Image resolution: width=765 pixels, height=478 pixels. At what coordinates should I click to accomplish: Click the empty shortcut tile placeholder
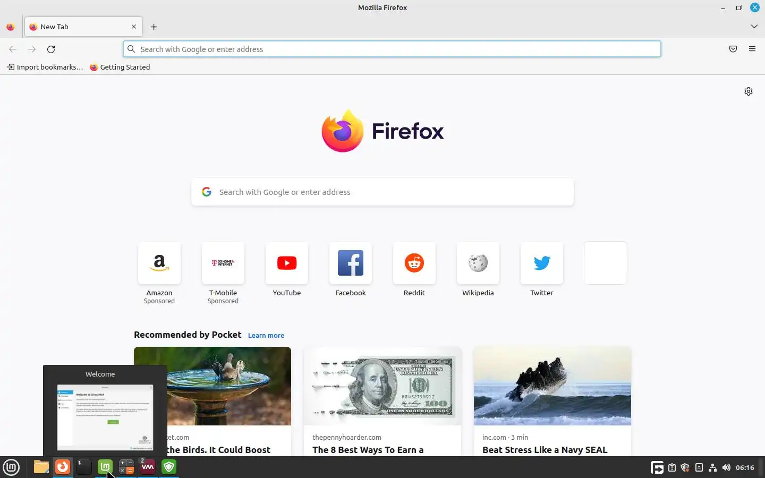606,263
